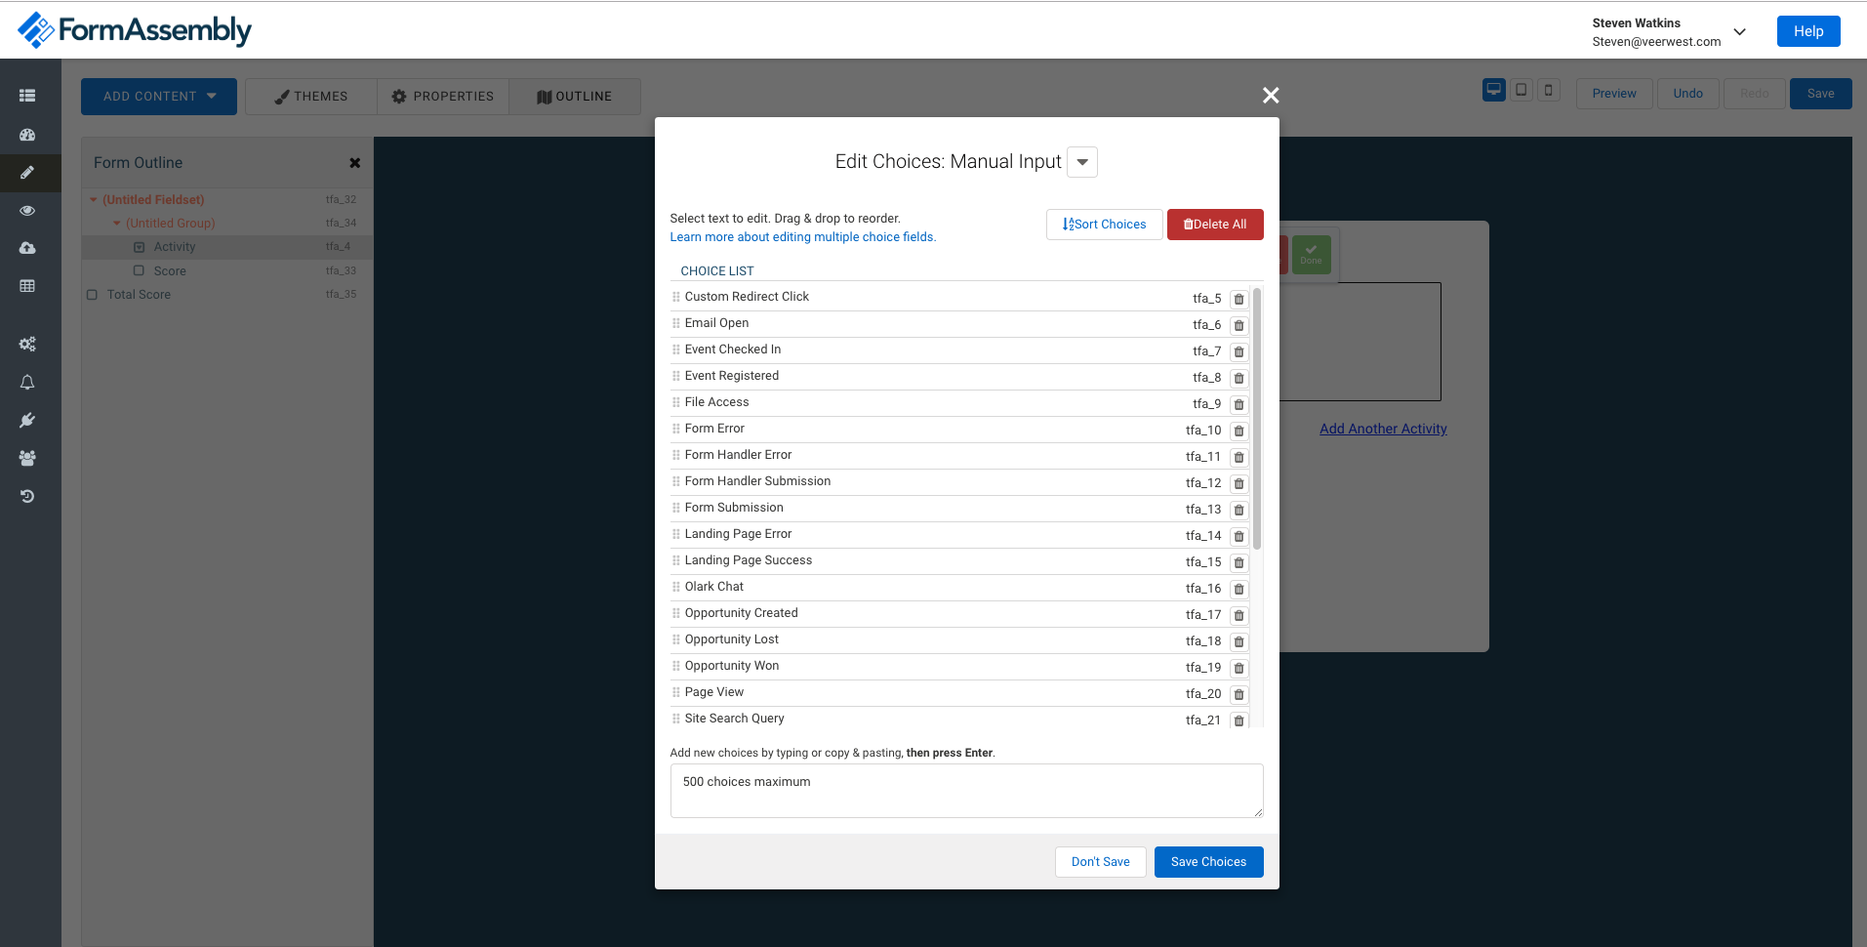Image resolution: width=1867 pixels, height=947 pixels.
Task: Click the eye view icon in sidebar
Action: pos(27,211)
